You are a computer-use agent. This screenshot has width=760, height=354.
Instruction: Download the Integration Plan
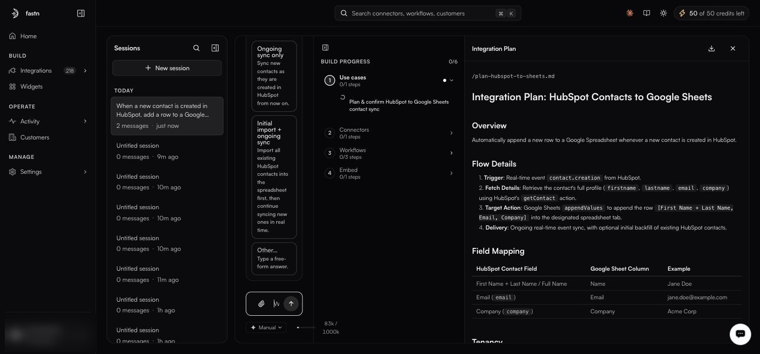click(712, 48)
